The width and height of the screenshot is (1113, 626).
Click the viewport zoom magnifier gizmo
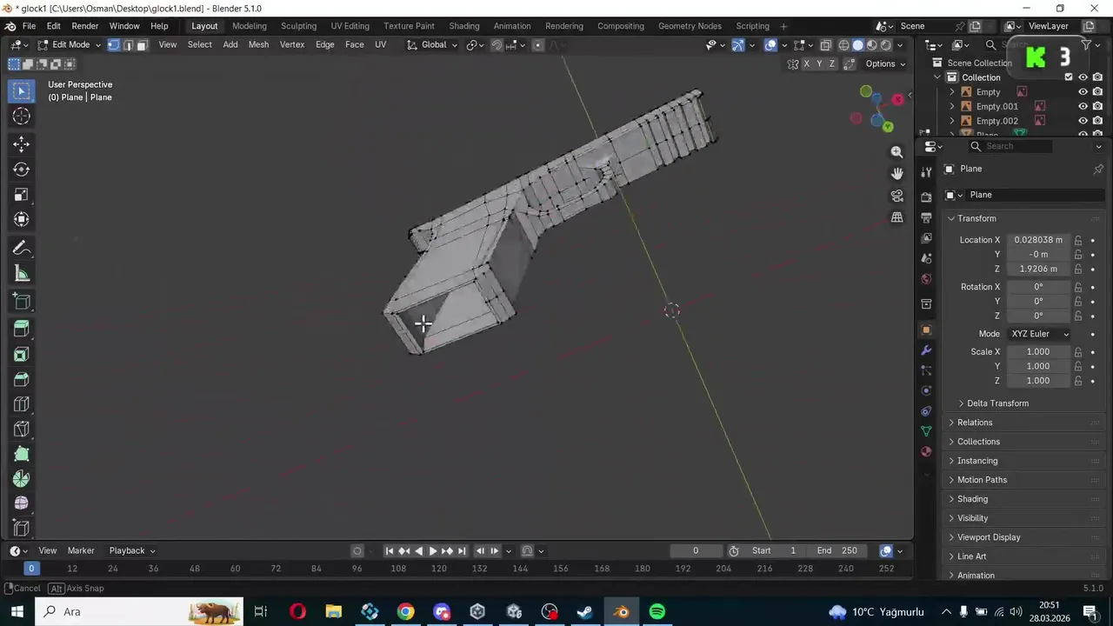(896, 152)
